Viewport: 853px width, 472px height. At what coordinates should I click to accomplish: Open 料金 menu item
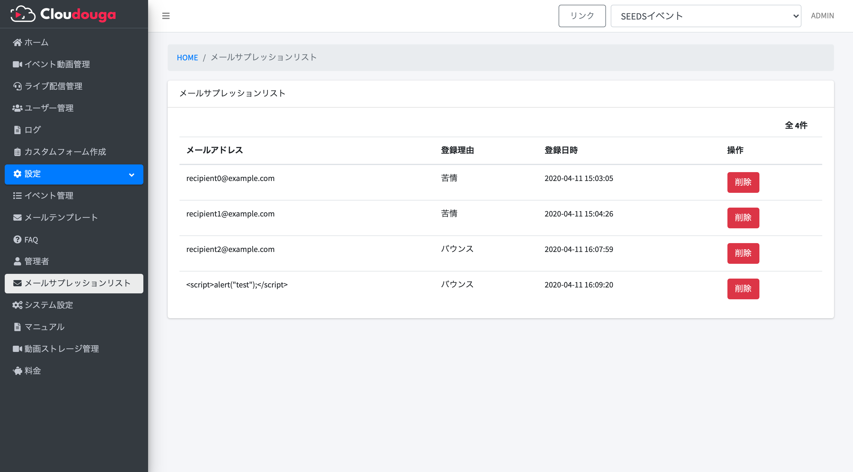[74, 371]
